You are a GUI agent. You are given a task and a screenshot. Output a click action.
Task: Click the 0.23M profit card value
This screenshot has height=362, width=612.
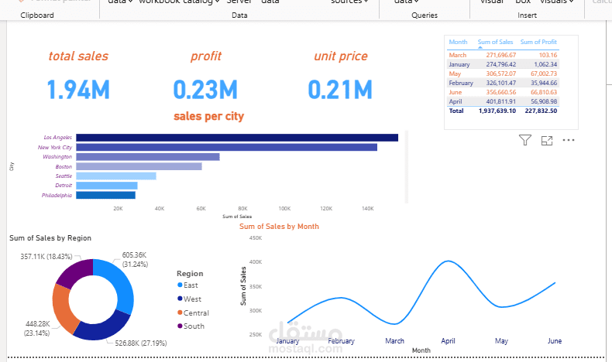(205, 90)
